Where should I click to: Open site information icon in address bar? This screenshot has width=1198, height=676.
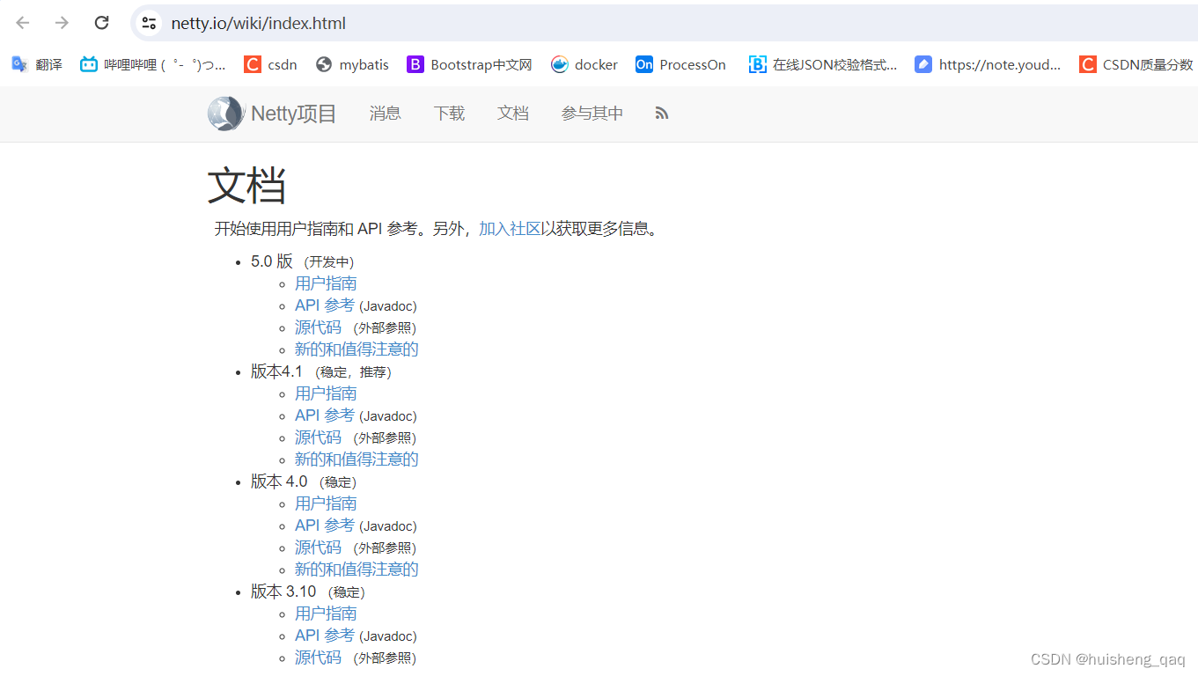click(x=149, y=23)
